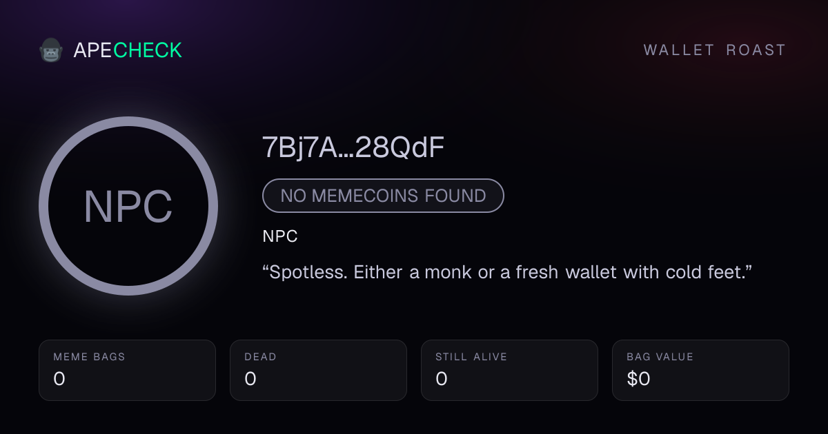Click the gorilla logo icon
This screenshot has width=828, height=434.
51,50
